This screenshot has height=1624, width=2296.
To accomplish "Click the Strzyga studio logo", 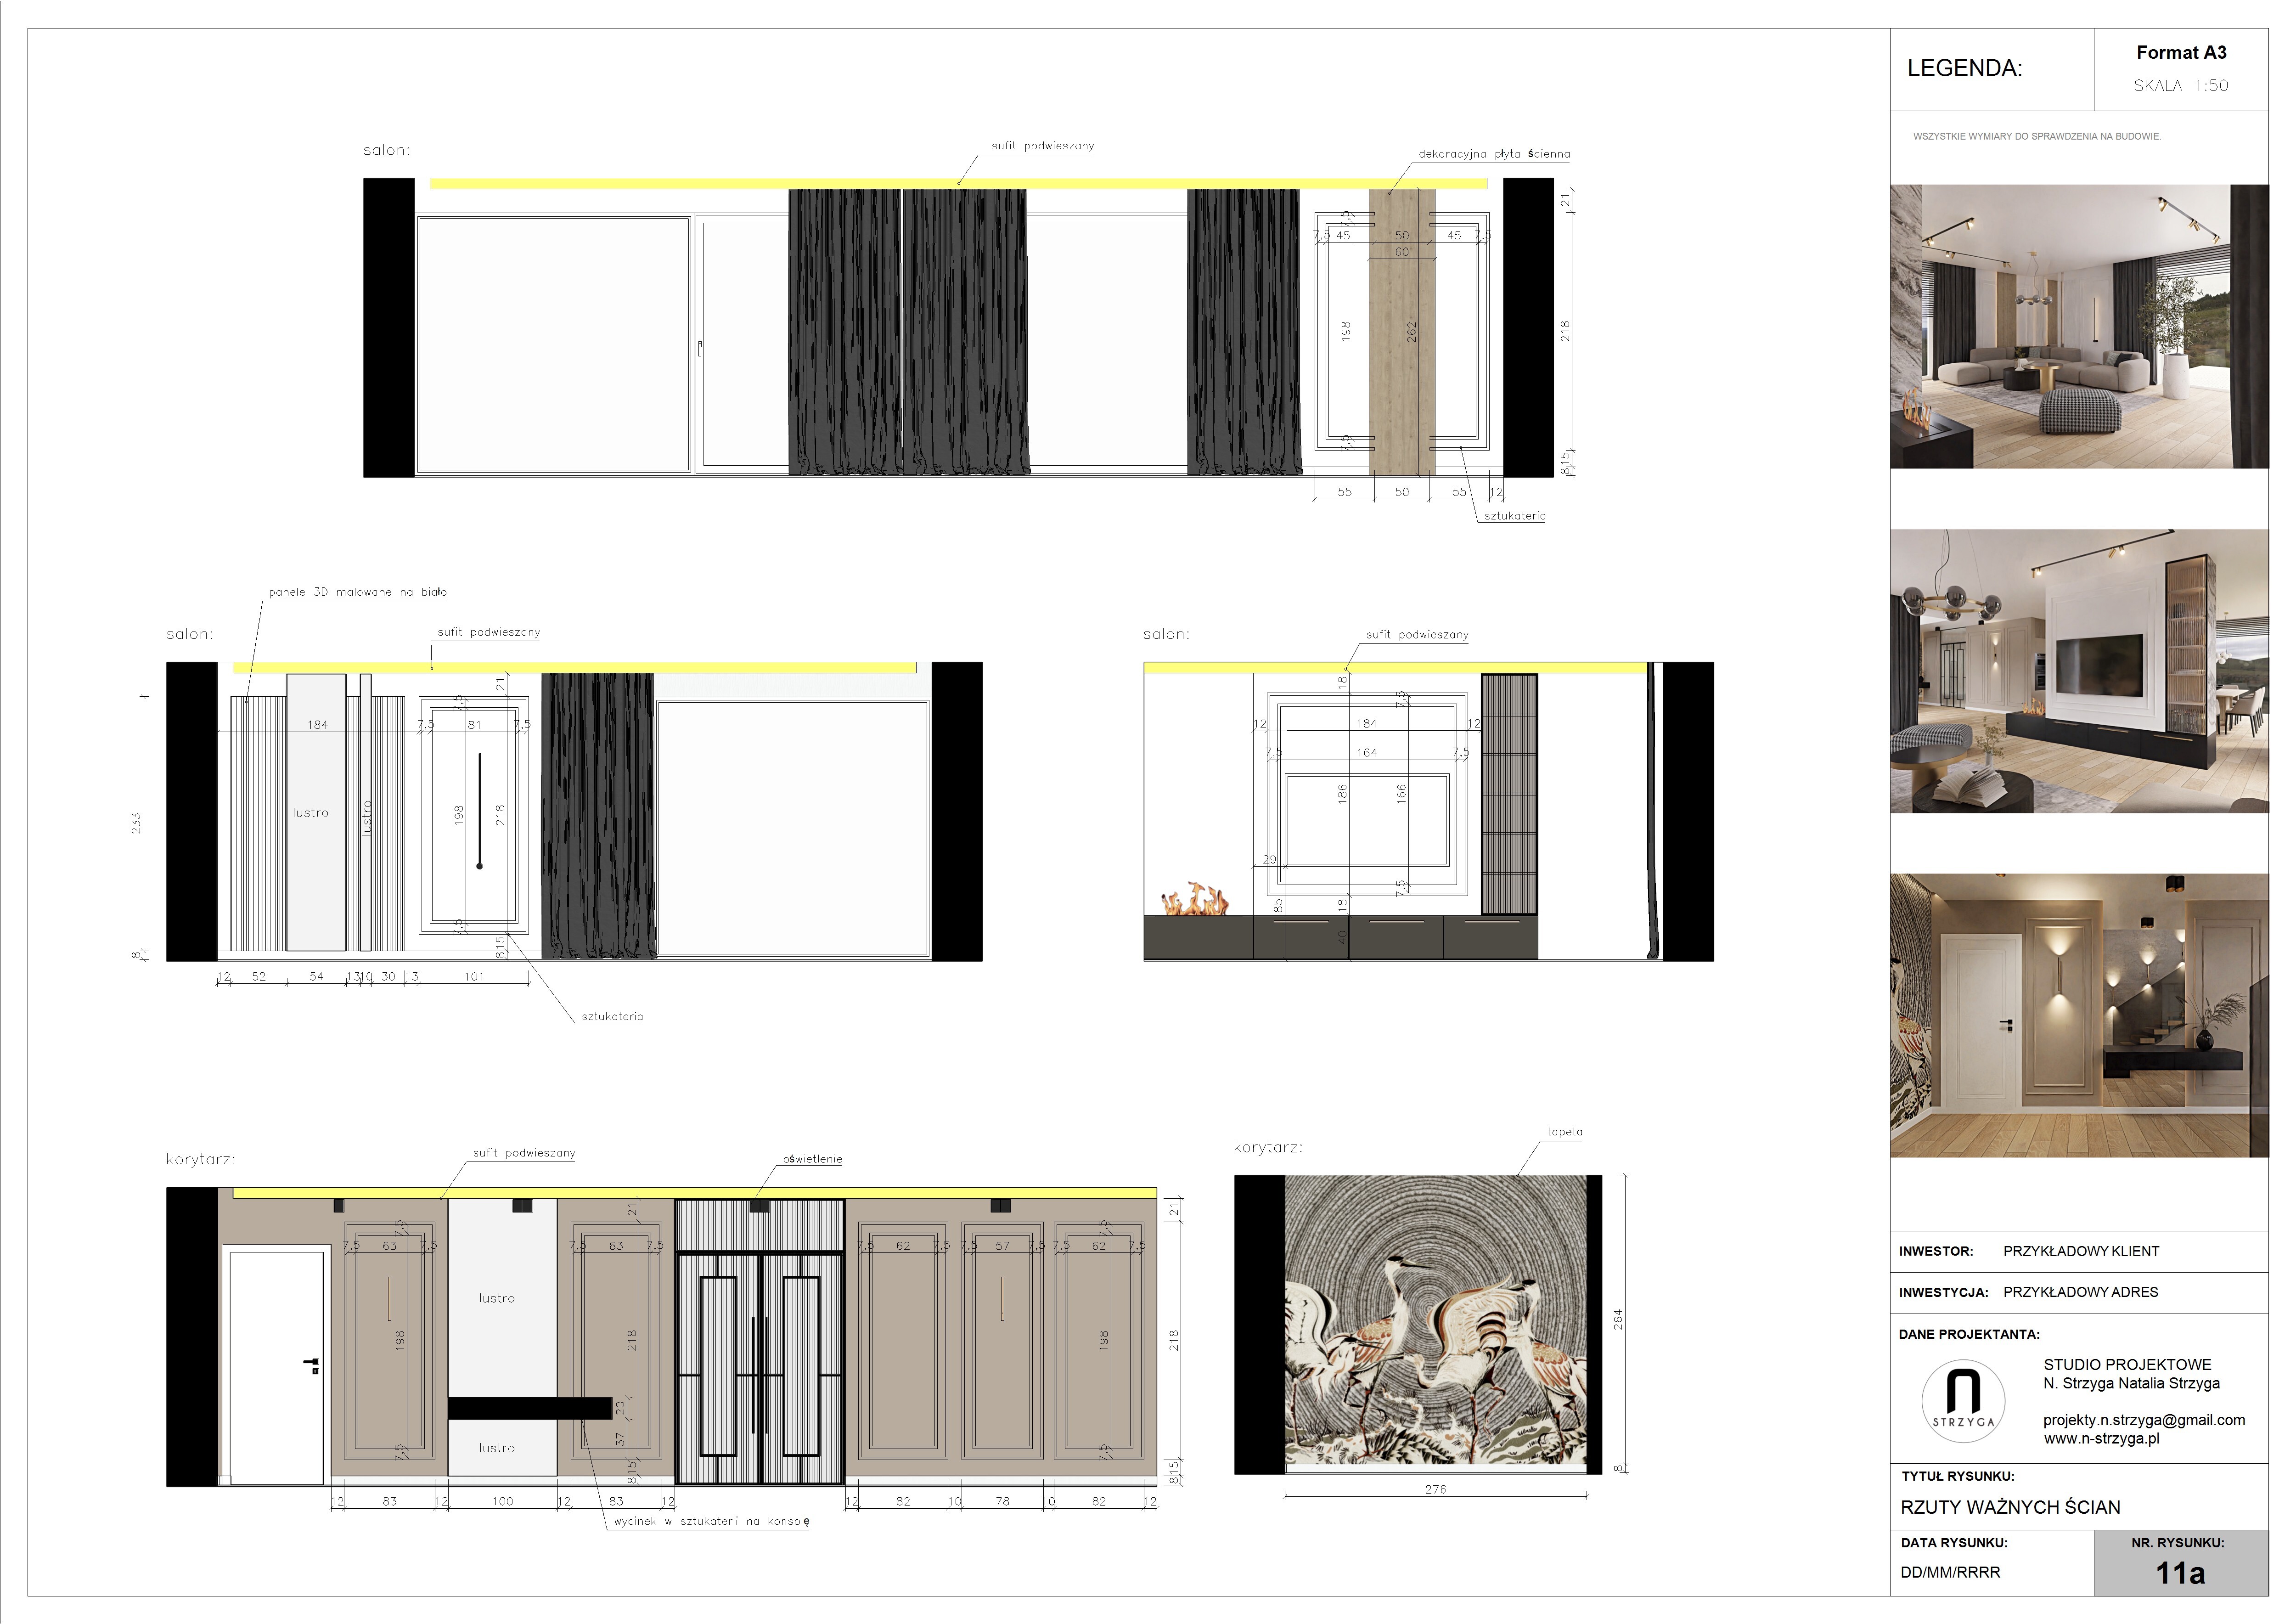I will [x=1963, y=1400].
